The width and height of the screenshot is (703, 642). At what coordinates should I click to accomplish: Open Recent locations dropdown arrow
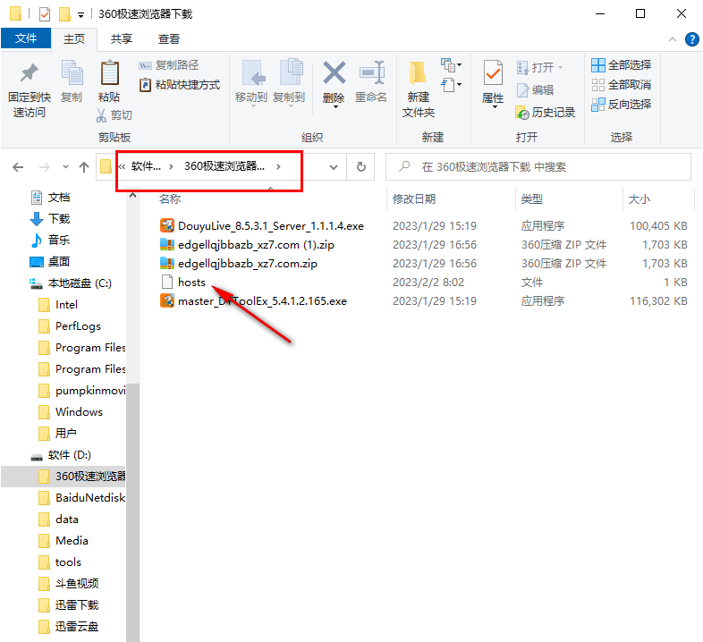pyautogui.click(x=65, y=167)
